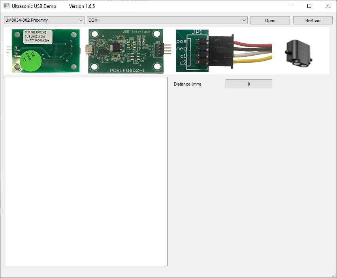The height and width of the screenshot is (278, 337).
Task: Maximize the Ultrasonic USB Demo window
Action: point(309,6)
